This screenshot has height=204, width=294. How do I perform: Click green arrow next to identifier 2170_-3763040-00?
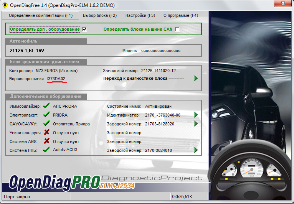pyautogui.click(x=196, y=115)
